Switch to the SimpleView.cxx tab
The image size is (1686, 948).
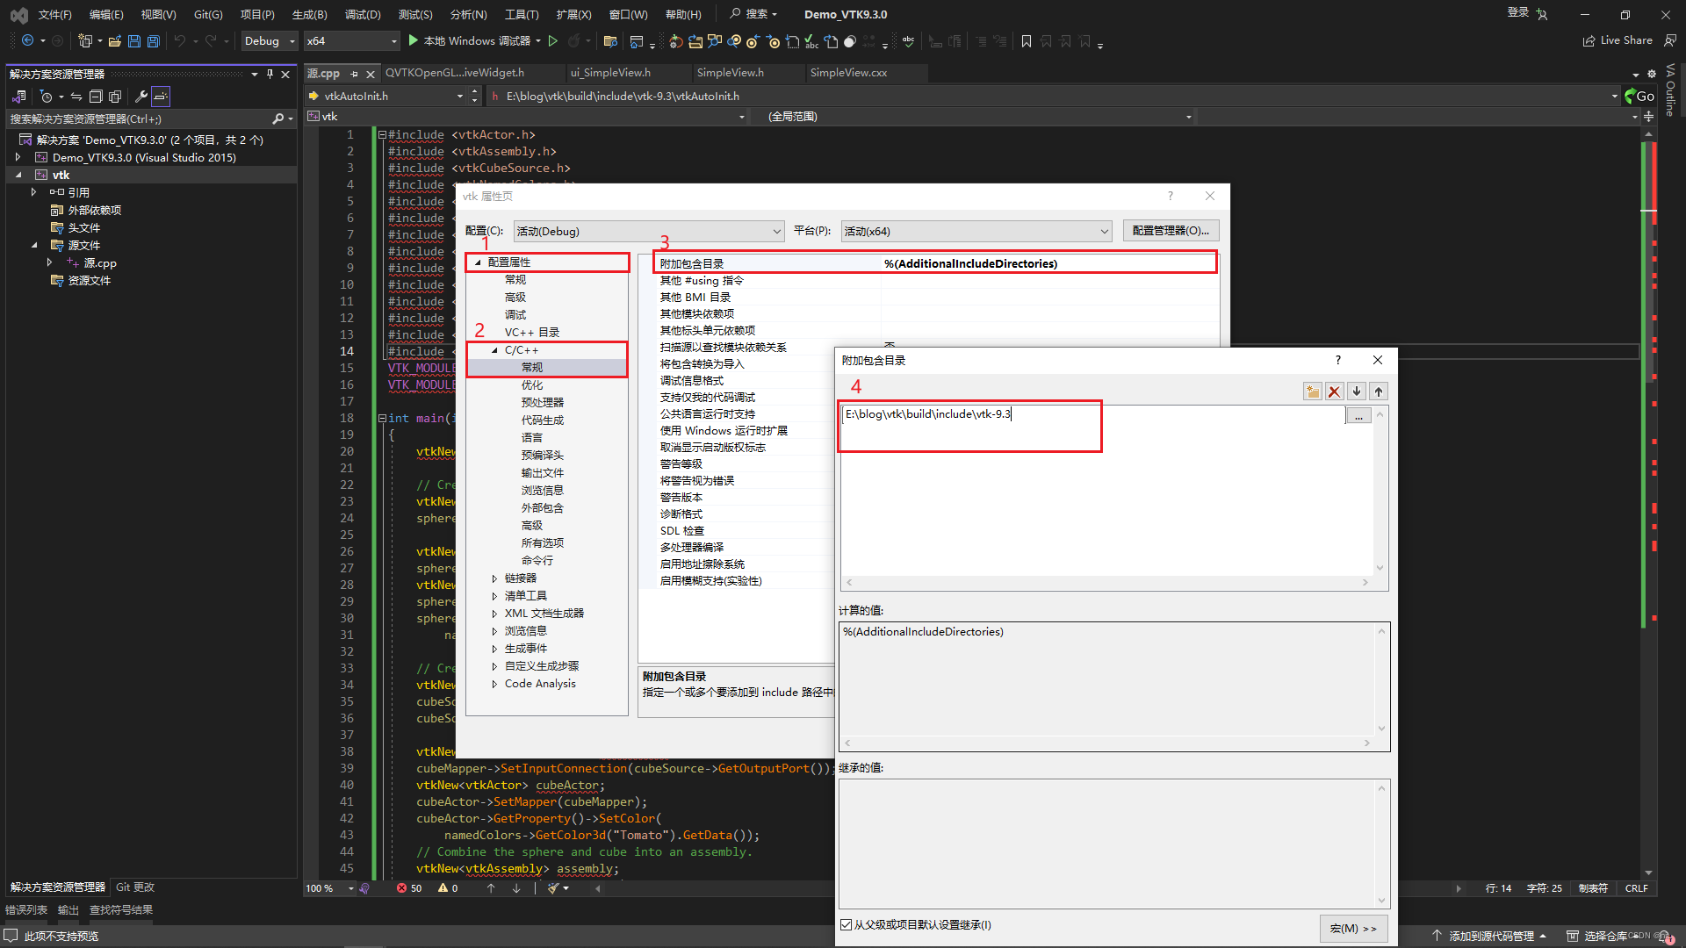click(x=847, y=73)
